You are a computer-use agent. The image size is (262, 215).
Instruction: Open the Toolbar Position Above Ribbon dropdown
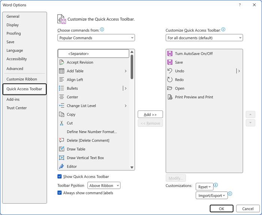(104, 185)
